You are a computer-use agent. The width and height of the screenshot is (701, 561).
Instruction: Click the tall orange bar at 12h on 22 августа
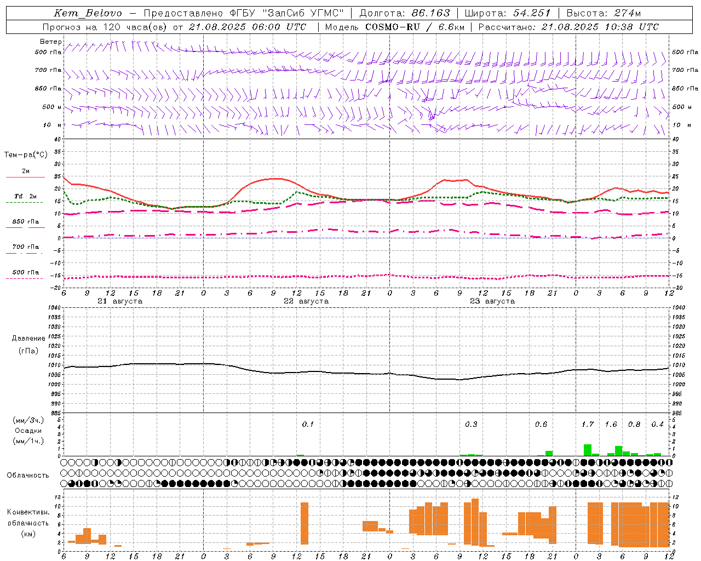tap(304, 523)
